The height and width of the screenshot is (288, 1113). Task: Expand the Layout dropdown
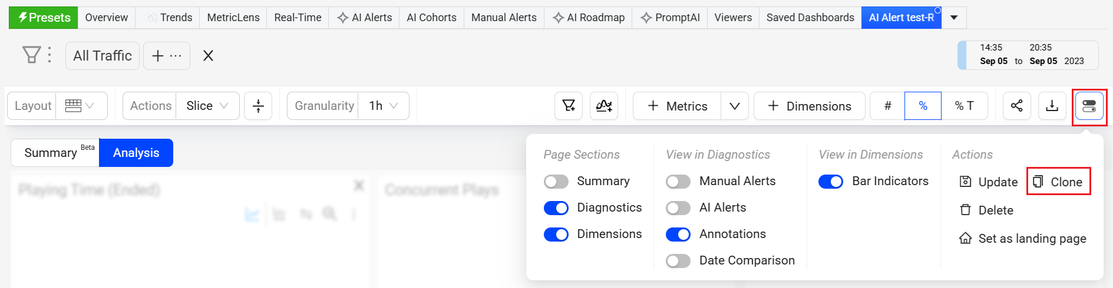pos(81,106)
